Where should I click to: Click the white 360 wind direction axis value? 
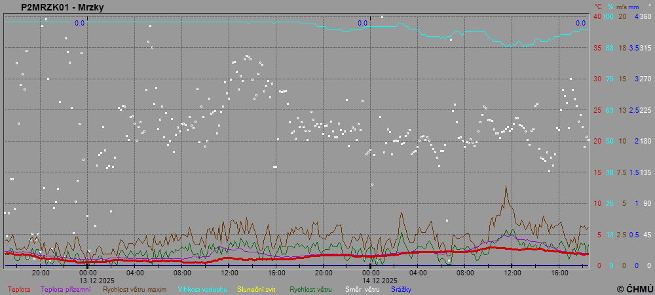coord(645,16)
